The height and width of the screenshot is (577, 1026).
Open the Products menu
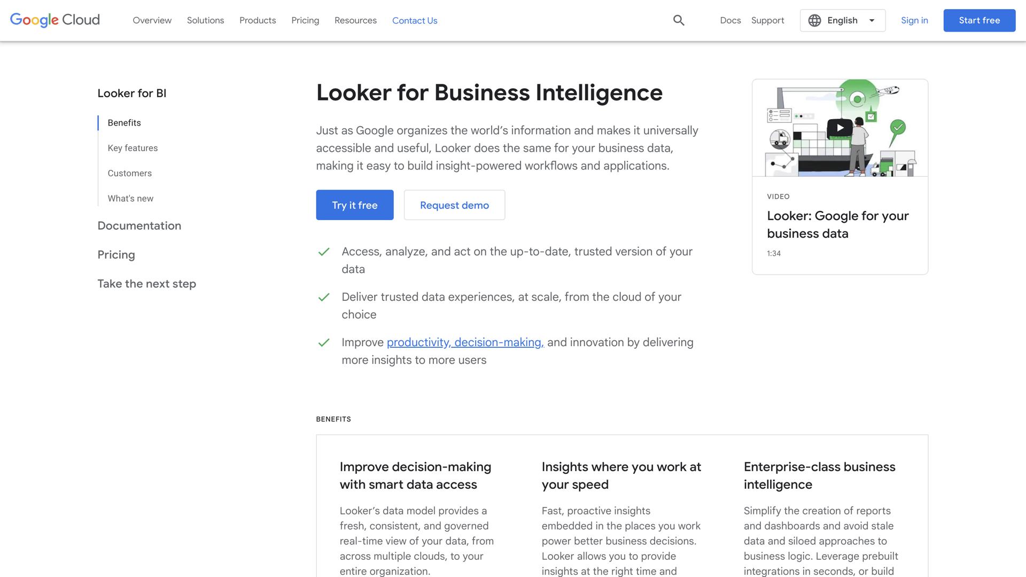tap(258, 20)
